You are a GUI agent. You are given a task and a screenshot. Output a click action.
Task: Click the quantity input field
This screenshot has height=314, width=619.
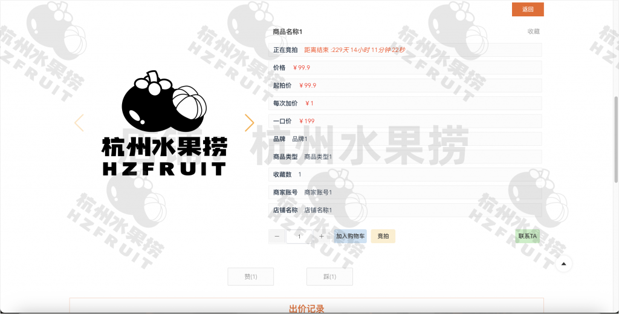point(299,236)
